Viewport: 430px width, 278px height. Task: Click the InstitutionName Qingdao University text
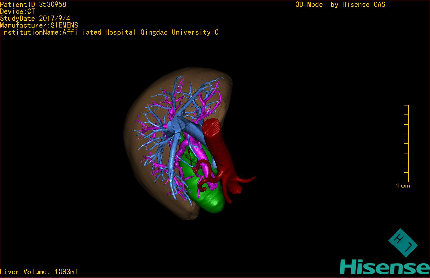click(x=109, y=32)
